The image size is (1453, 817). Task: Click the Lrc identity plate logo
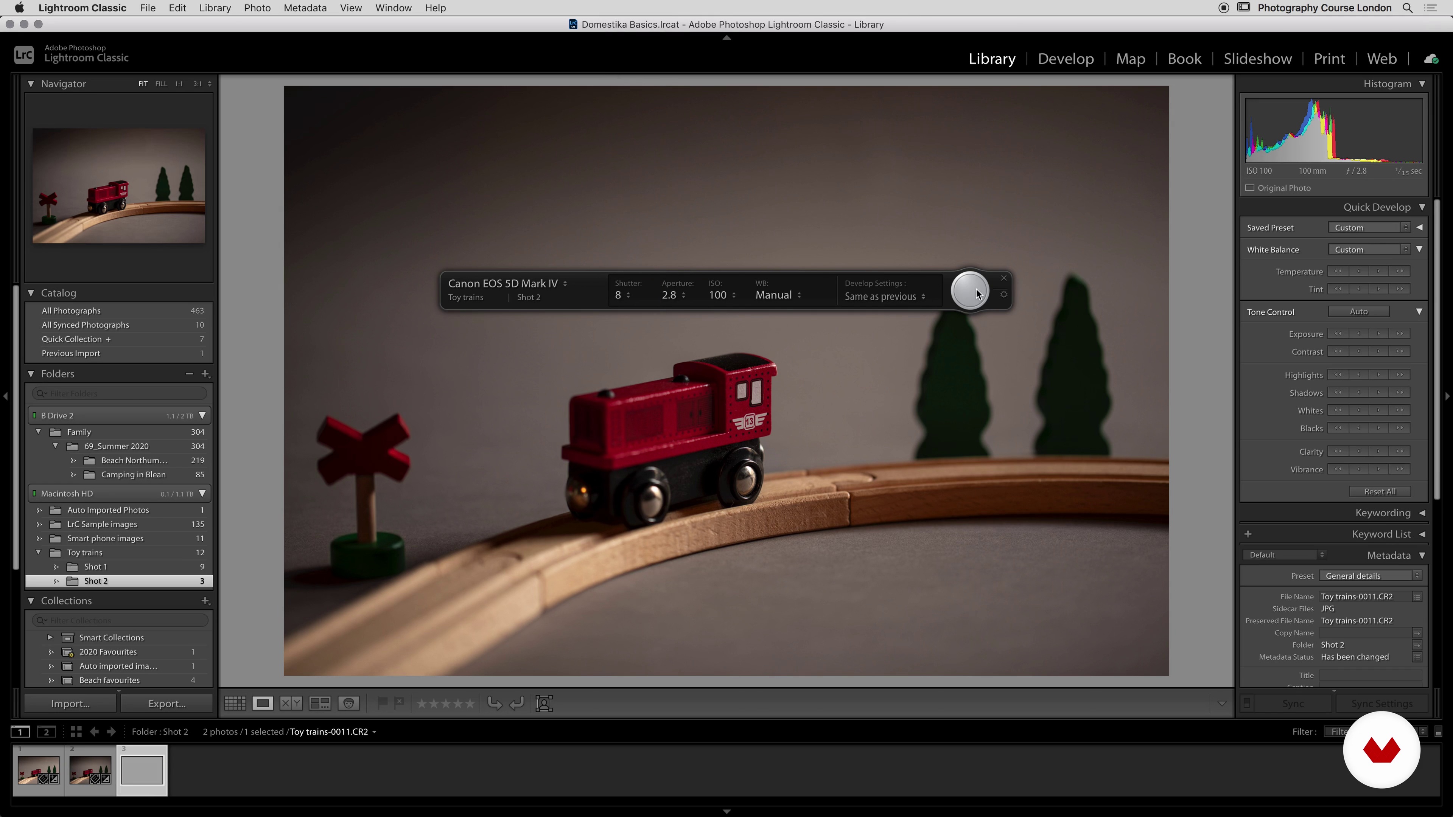pos(24,55)
